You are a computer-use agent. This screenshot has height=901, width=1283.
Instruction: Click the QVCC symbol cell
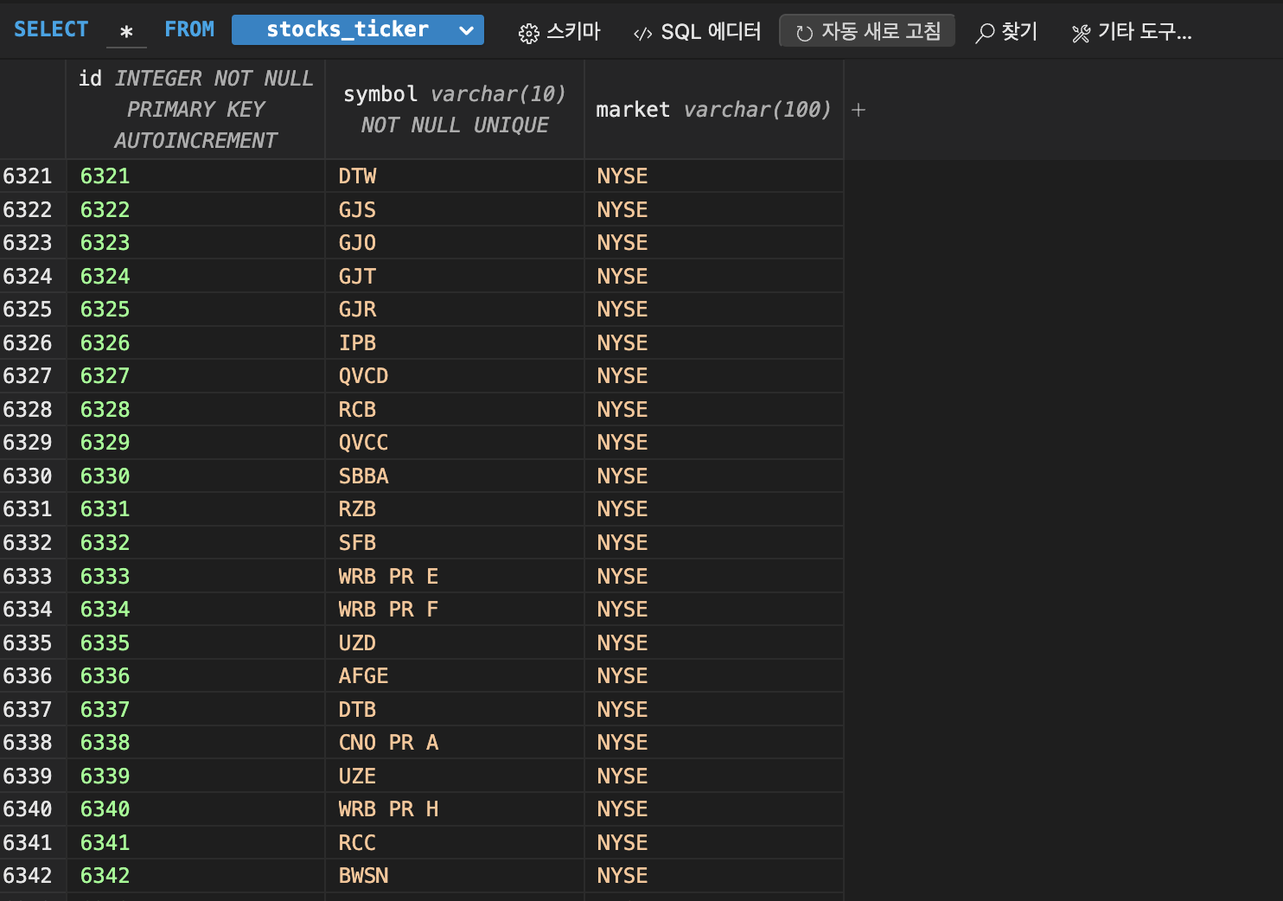coord(455,443)
